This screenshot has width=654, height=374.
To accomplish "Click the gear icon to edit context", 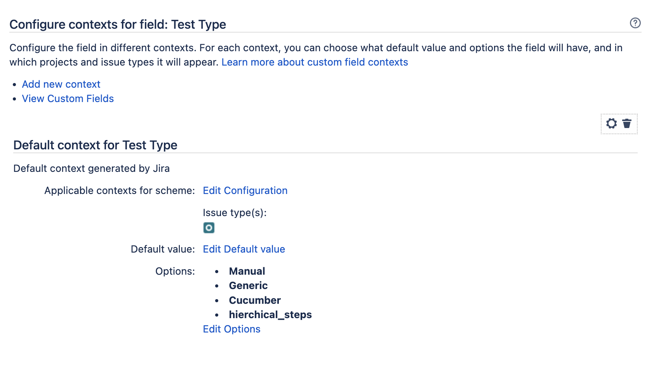I will [x=611, y=123].
